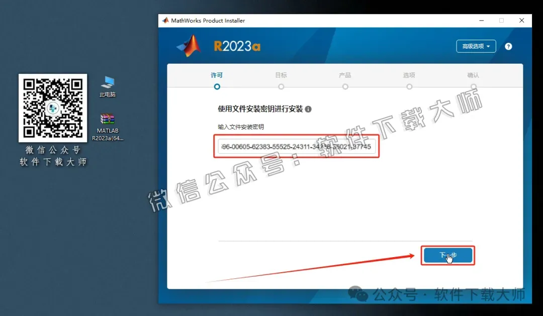Click the MATLAB logo in the installer header
543x316 pixels.
tap(189, 46)
